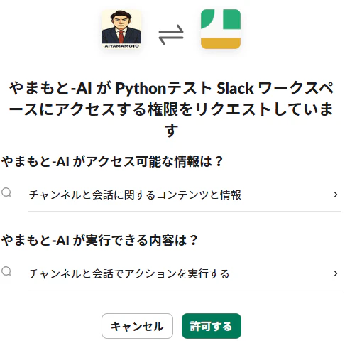
Task: Expand chevron for チャンネルと会話に関するコンテンツと情報
Action: click(336, 195)
